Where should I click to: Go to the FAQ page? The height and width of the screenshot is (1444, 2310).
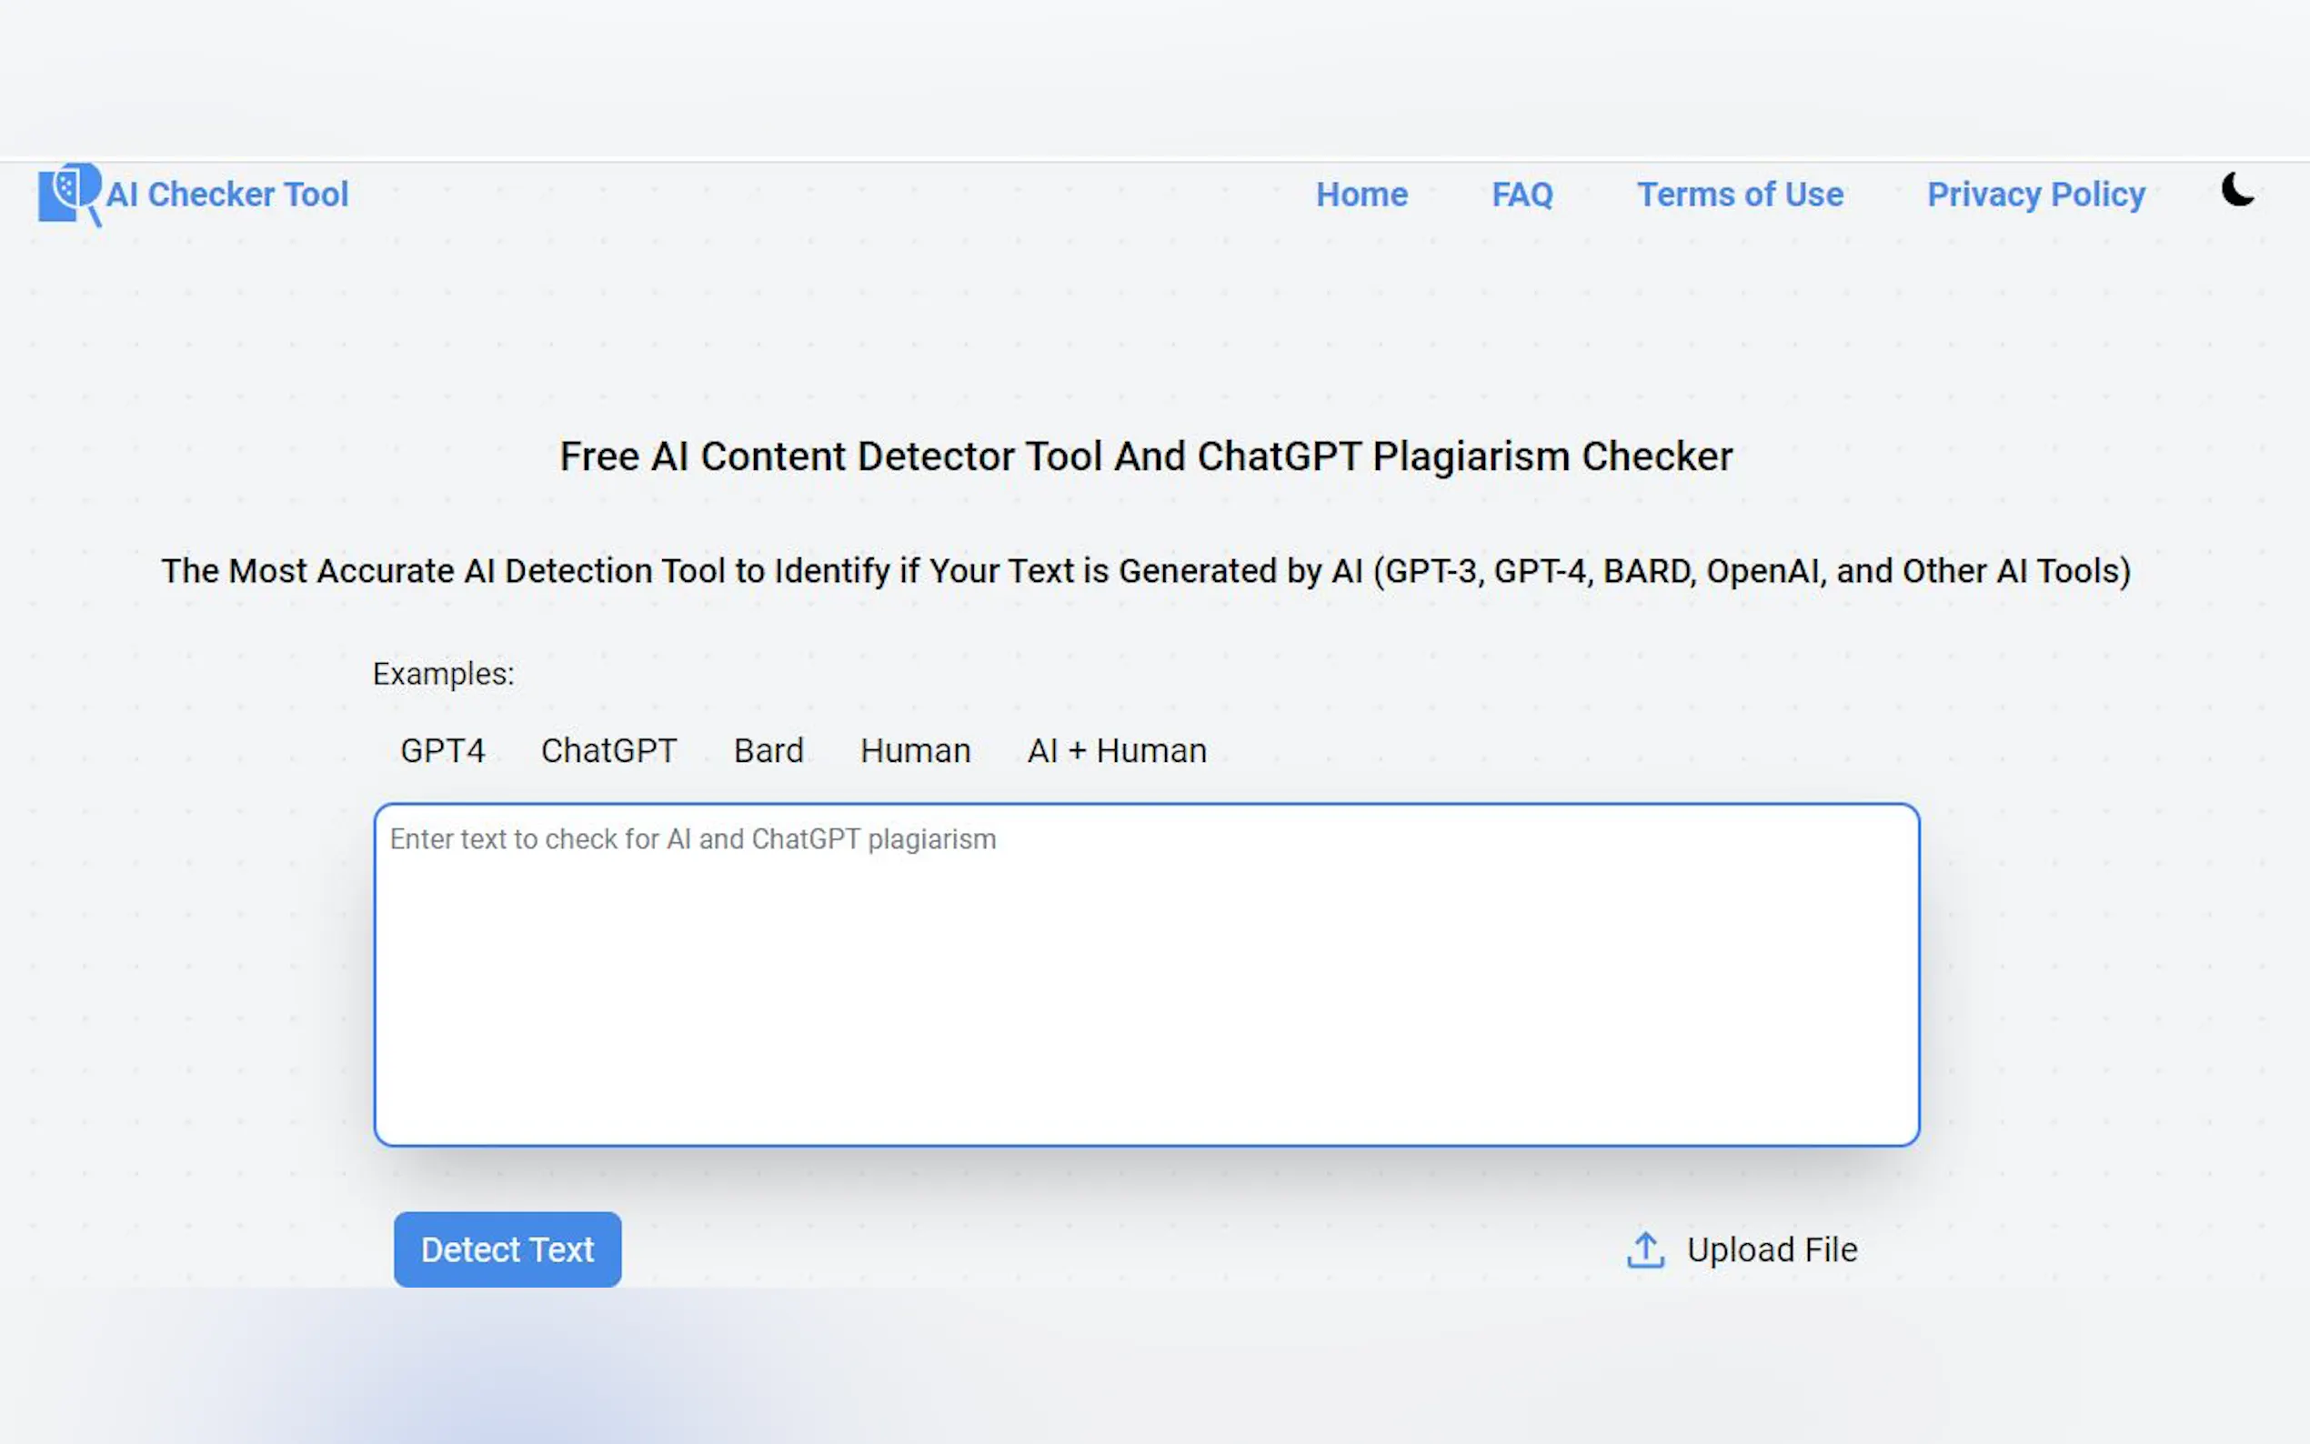click(x=1522, y=195)
